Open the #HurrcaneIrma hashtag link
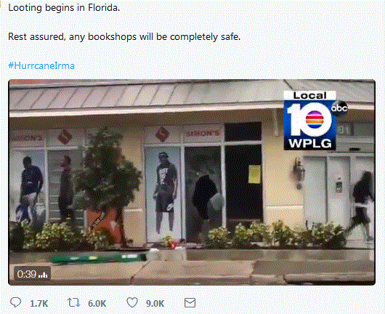This screenshot has width=385, height=314. pyautogui.click(x=41, y=65)
